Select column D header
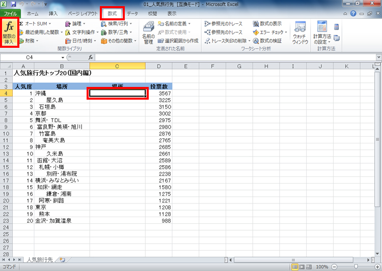Viewport: 382px width, 271px height. pos(159,66)
